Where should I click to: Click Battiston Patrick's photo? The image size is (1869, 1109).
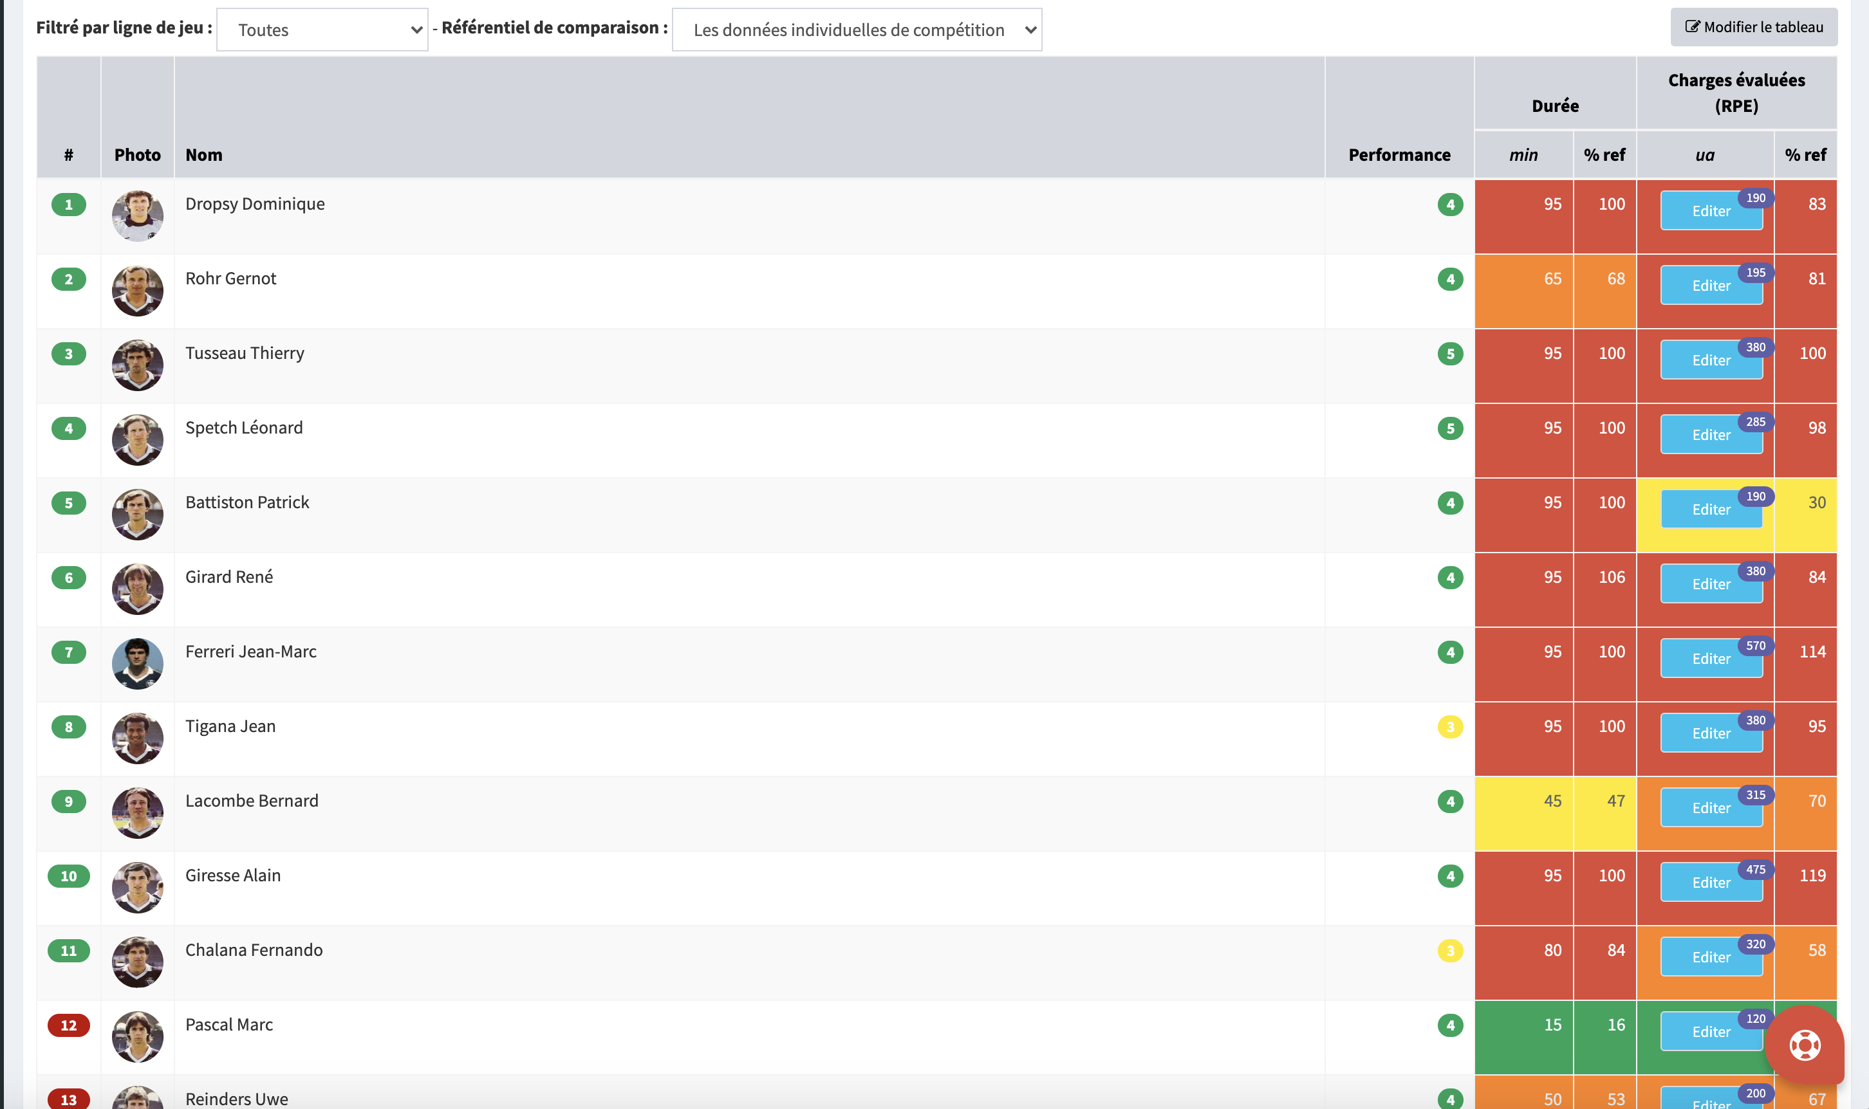pos(138,515)
